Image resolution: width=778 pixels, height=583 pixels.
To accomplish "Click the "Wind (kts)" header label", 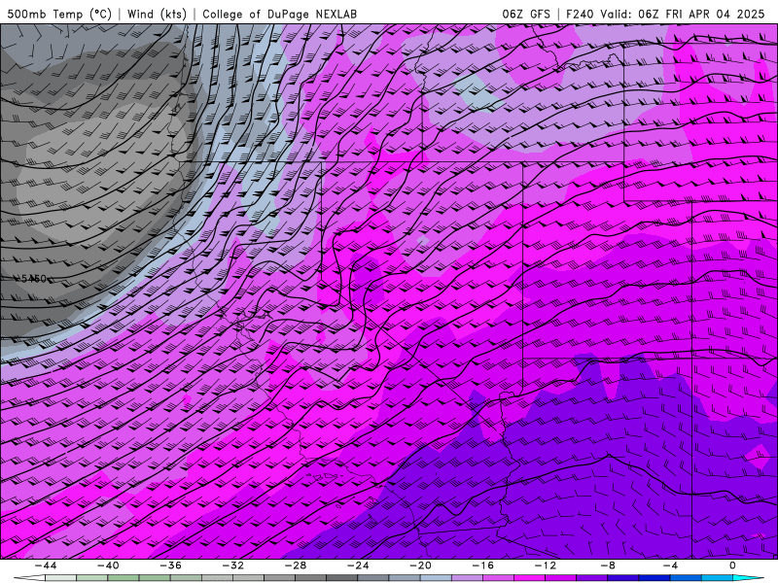I will (157, 14).
